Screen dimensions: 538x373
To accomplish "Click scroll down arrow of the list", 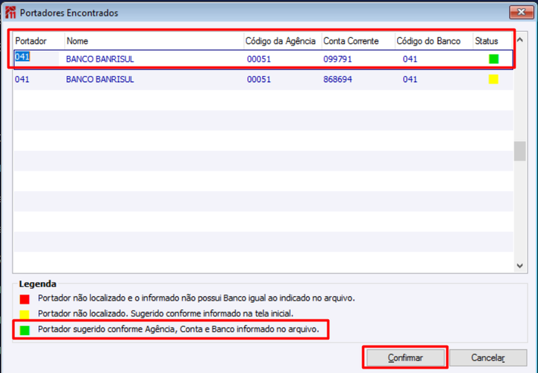I will (x=520, y=266).
